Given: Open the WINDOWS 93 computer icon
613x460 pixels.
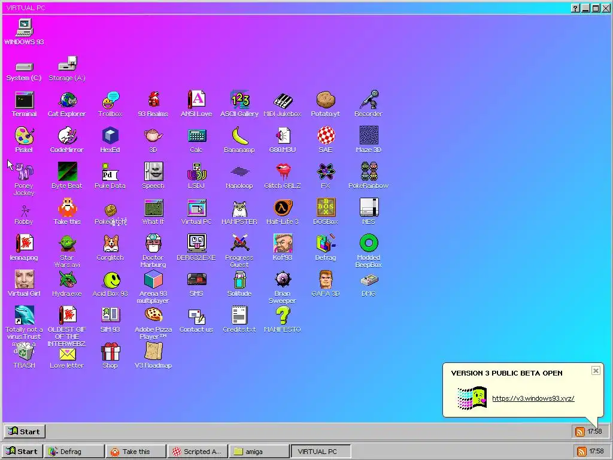Looking at the screenshot, I should [24, 32].
